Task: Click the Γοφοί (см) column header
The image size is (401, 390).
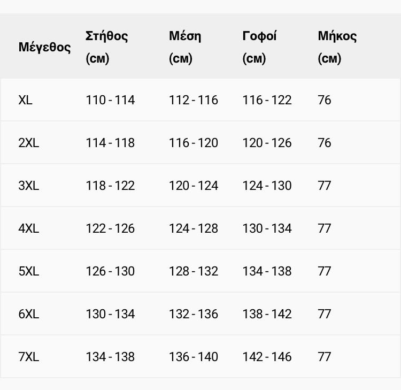Action: point(259,47)
